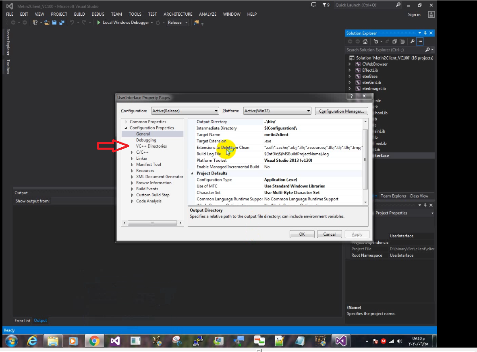
Task: Switch to the Class View tab
Action: click(x=419, y=196)
